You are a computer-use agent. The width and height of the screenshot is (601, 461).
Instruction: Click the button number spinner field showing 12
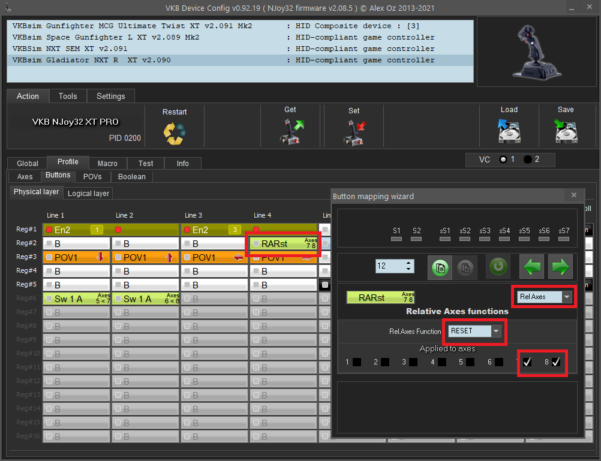(391, 266)
